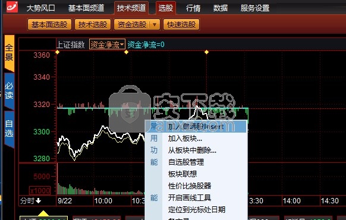Screen dimensions: 346x220
Task: Select the 自选 side tab
Action: [x=10, y=128]
